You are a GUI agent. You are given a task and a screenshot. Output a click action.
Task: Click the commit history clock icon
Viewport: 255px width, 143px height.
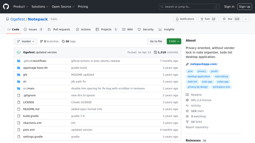coord(155,52)
